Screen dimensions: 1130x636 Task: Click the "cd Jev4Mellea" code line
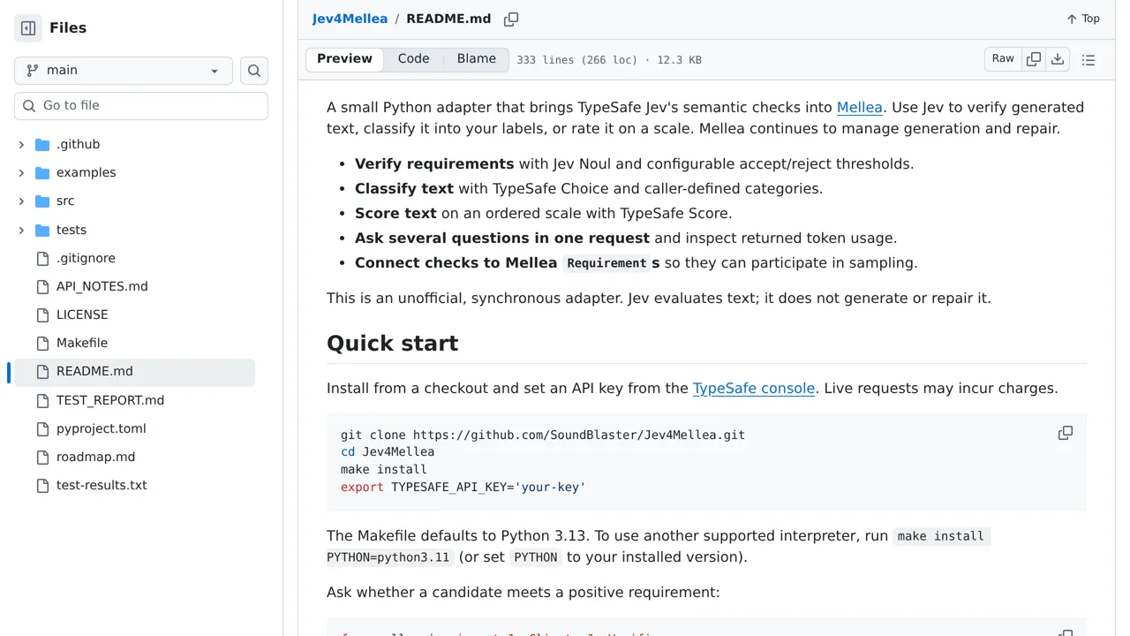388,452
